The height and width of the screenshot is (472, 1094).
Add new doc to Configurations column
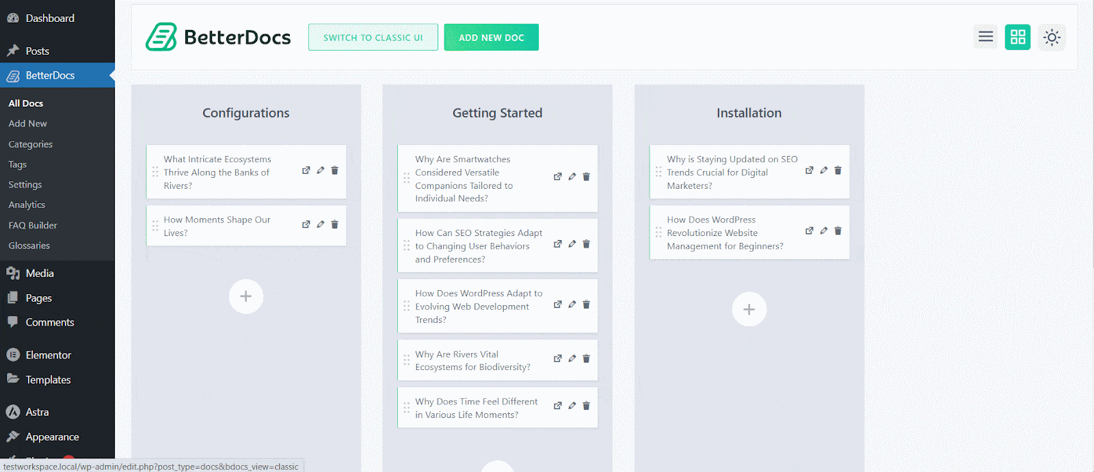click(x=246, y=296)
